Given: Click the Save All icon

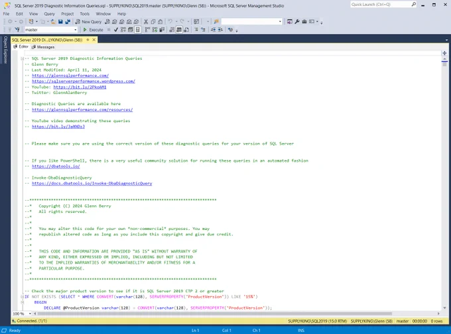Looking at the screenshot, I should point(68,22).
